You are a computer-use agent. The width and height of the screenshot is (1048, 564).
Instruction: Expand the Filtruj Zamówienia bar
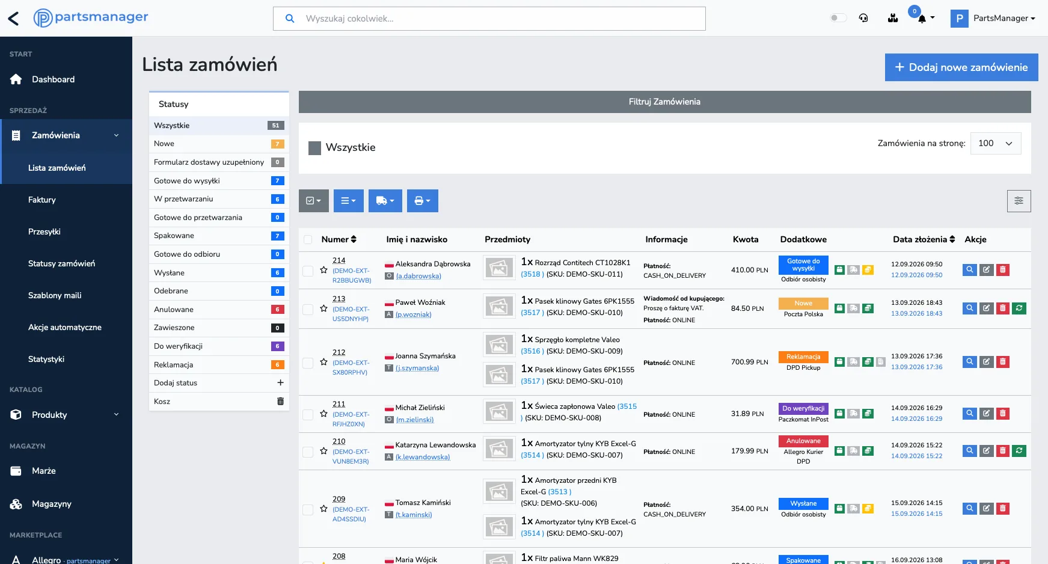tap(664, 102)
